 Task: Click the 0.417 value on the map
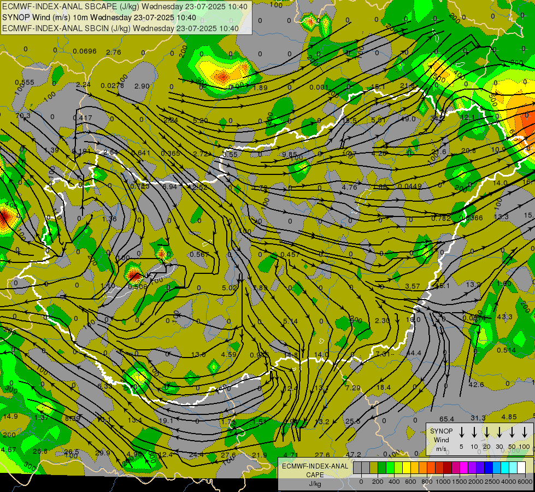(x=83, y=118)
